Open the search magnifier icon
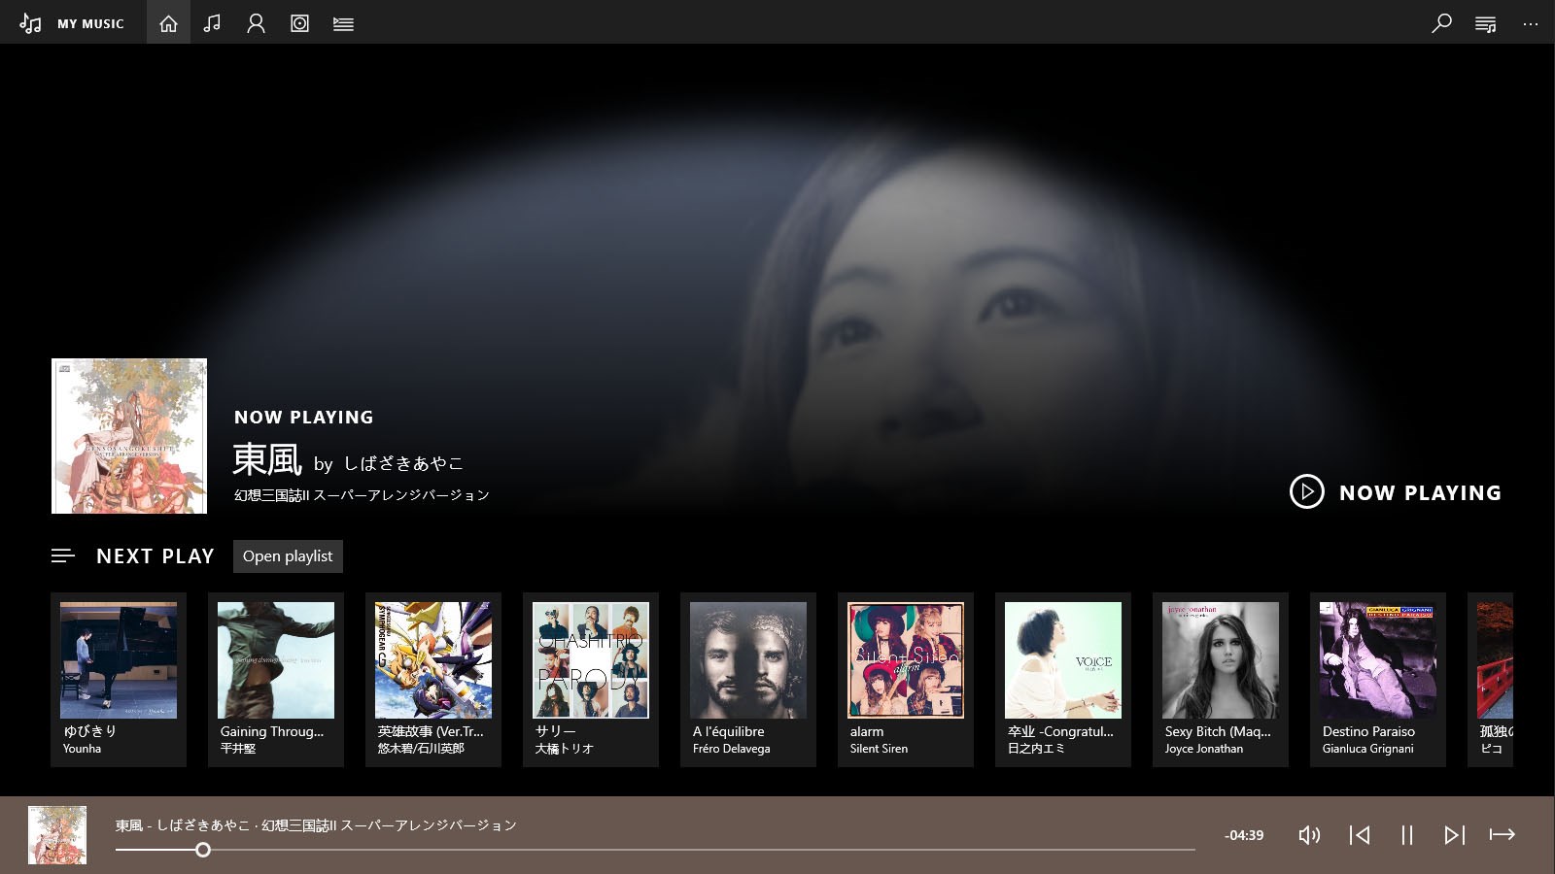The height and width of the screenshot is (874, 1555). pyautogui.click(x=1441, y=23)
